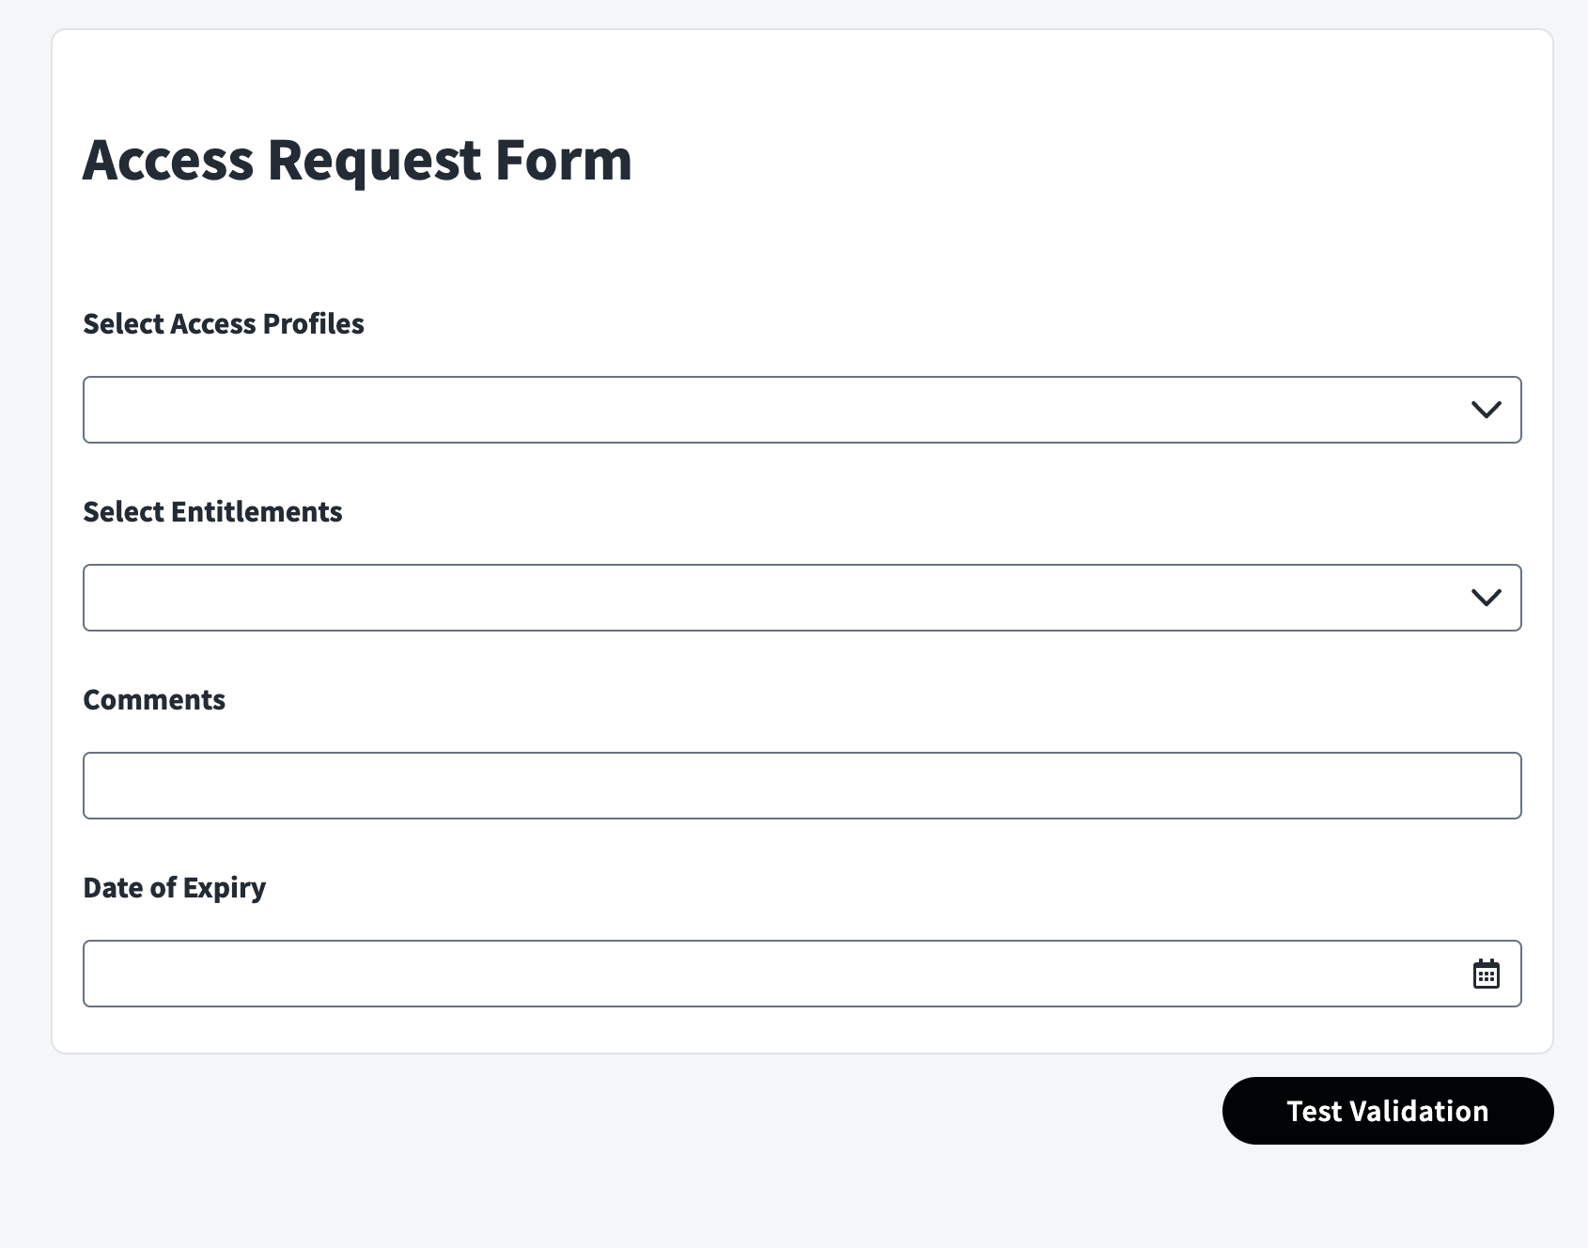Click the word "Access" in the form title
The width and height of the screenshot is (1588, 1248).
coord(168,160)
